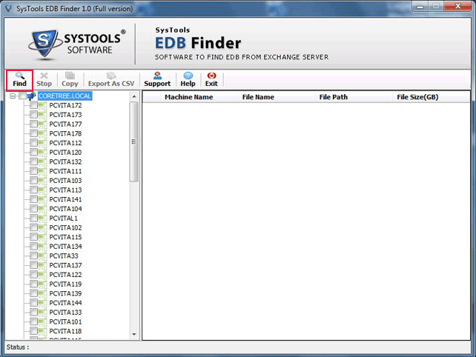This screenshot has width=476, height=357.
Task: Check the PCVITA120 machine checkbox
Action: click(x=33, y=153)
